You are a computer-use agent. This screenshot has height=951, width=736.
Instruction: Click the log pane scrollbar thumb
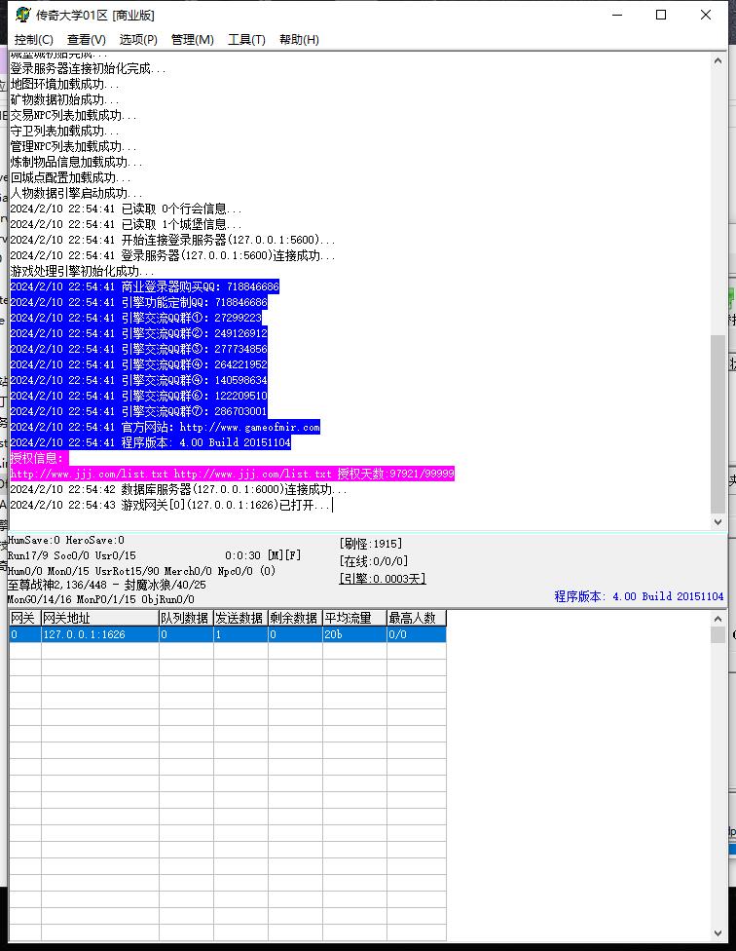[x=718, y=424]
